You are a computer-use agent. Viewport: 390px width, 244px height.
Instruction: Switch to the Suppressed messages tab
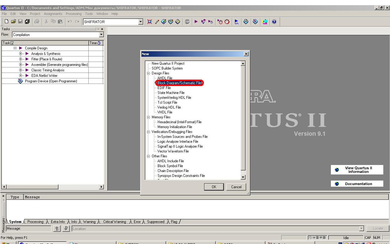pyautogui.click(x=156, y=222)
